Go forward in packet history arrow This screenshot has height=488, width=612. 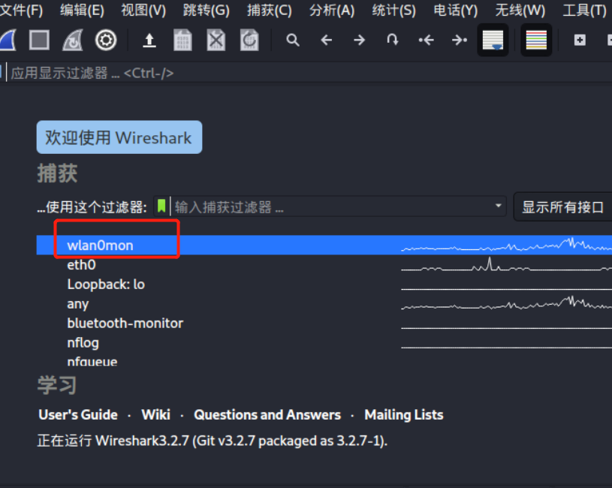[x=359, y=40]
